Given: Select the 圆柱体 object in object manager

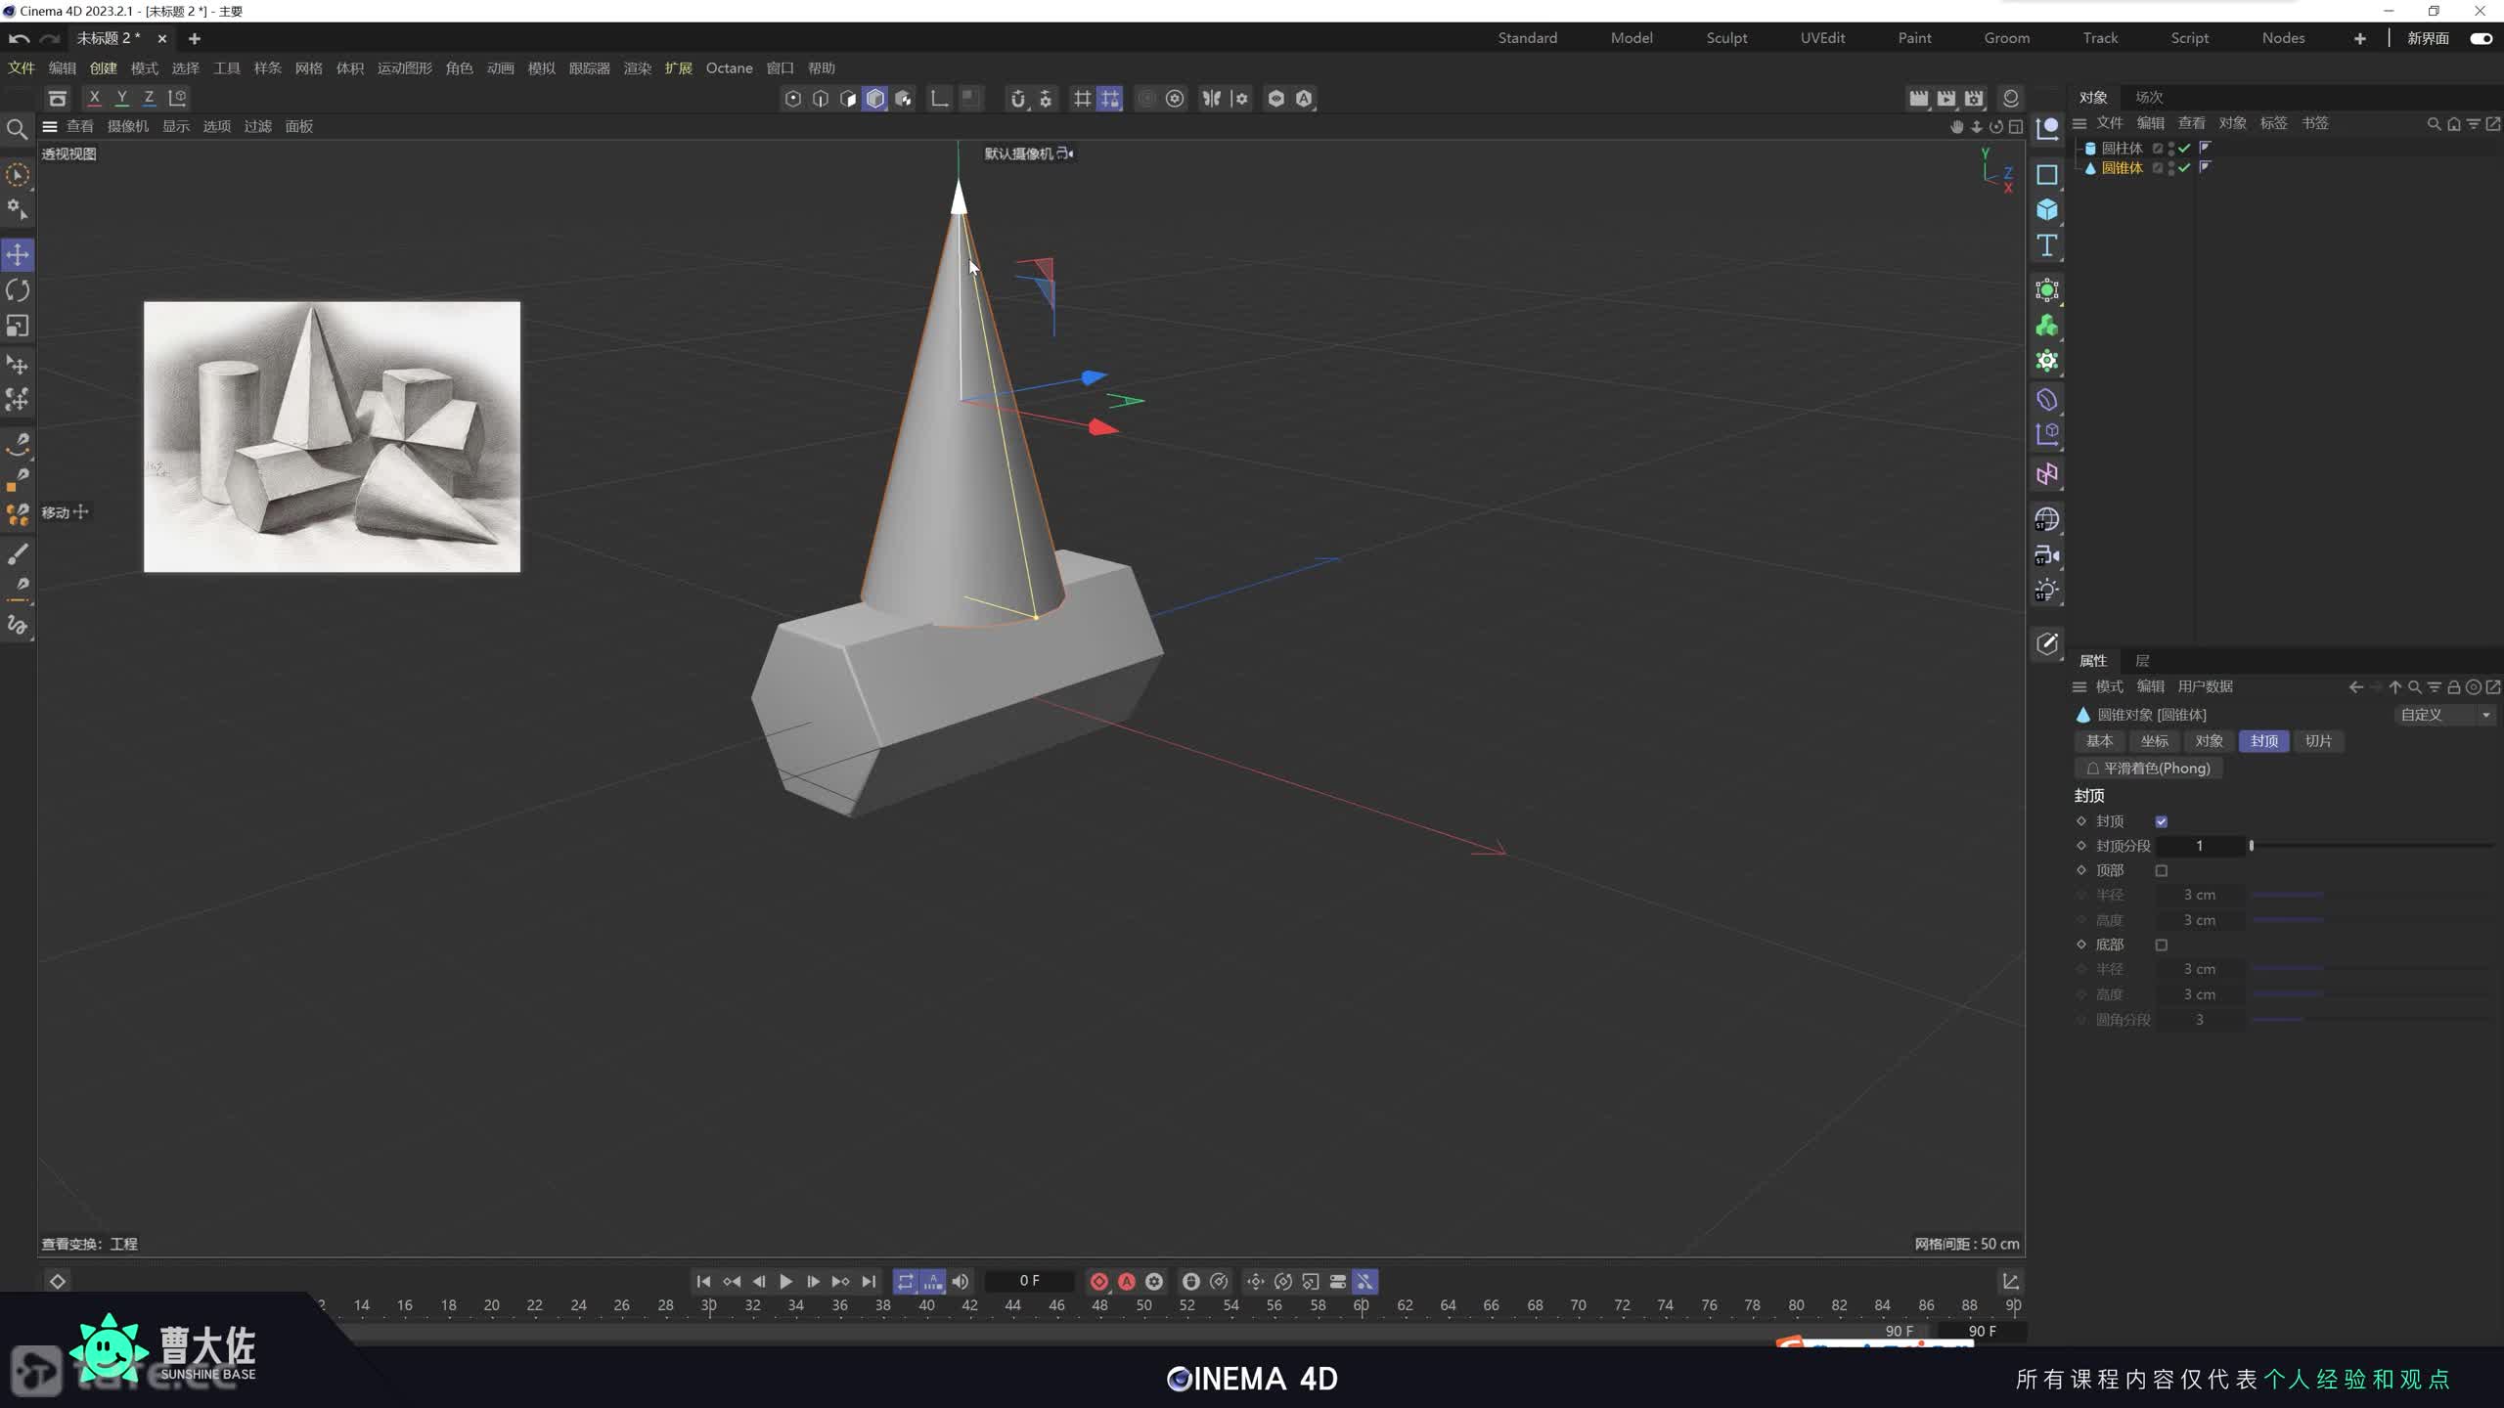Looking at the screenshot, I should (x=2121, y=148).
